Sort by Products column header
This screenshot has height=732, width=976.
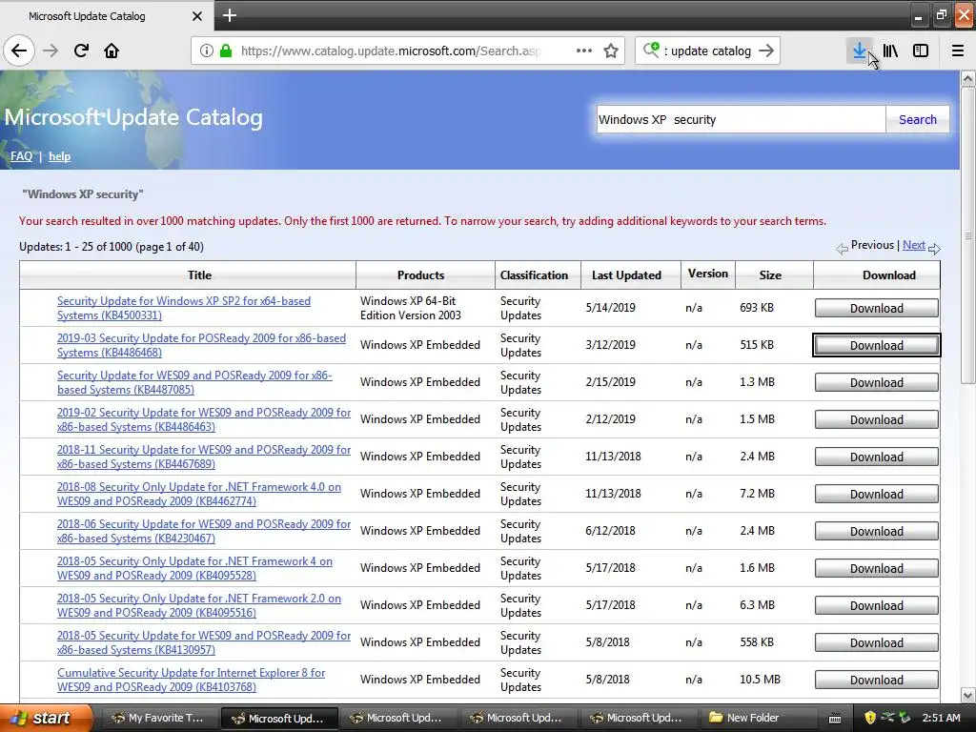pos(420,275)
